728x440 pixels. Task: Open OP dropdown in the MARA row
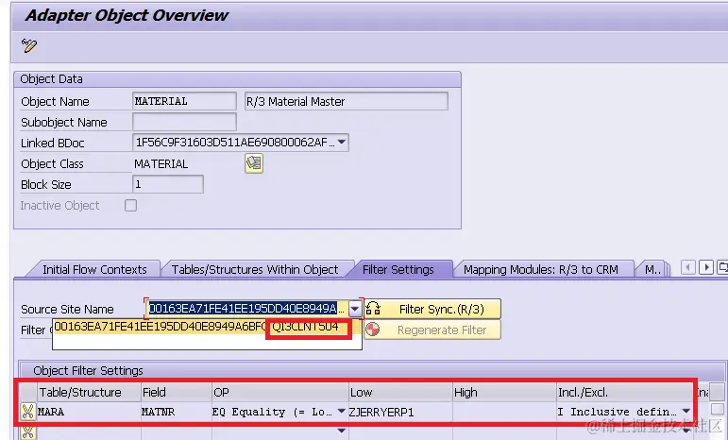click(x=341, y=412)
